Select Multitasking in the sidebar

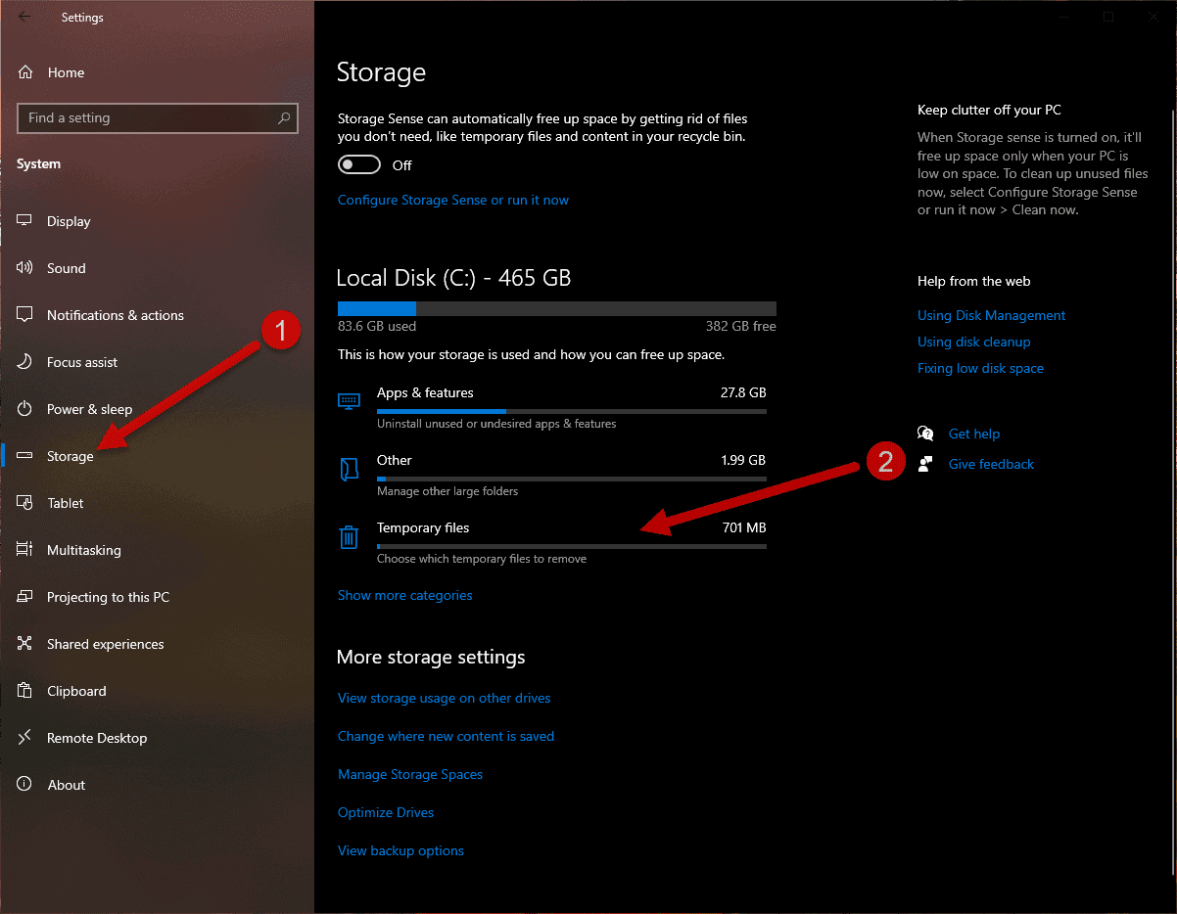click(83, 550)
